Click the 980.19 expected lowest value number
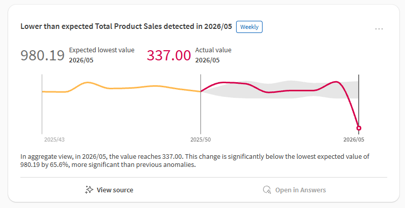Viewport: 405px width, 208px height. coord(42,55)
